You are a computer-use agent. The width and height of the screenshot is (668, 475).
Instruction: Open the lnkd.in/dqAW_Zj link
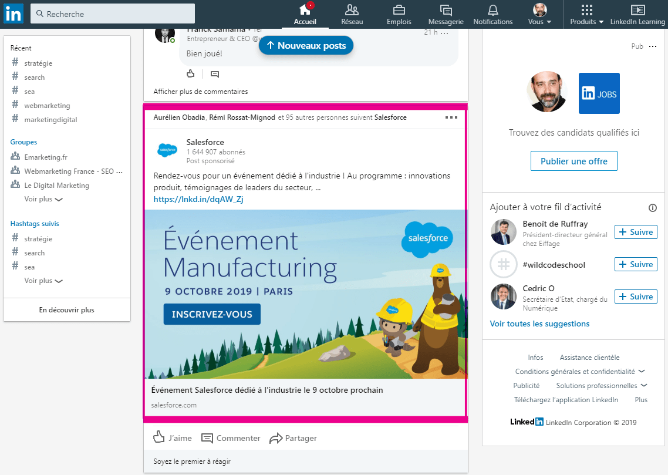(x=198, y=199)
